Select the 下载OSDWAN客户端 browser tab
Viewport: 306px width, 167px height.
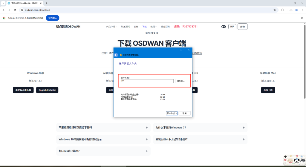(x=25, y=3)
